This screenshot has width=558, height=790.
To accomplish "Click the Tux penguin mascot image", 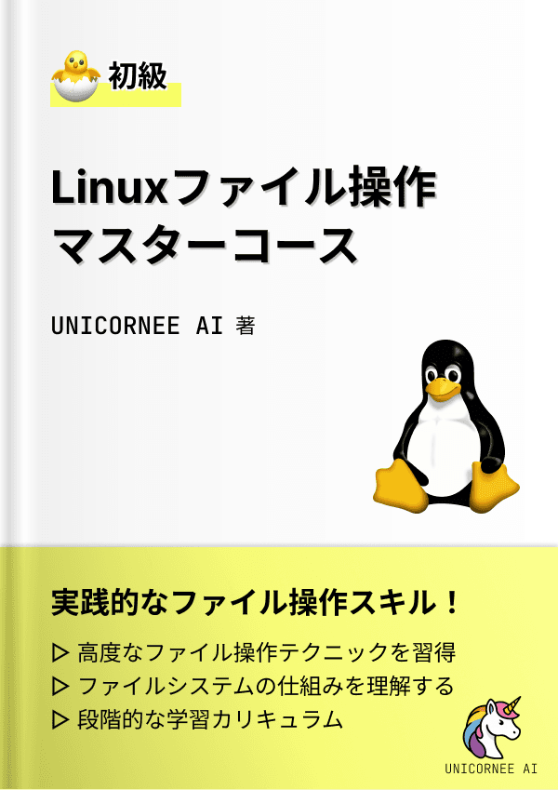I will click(446, 426).
